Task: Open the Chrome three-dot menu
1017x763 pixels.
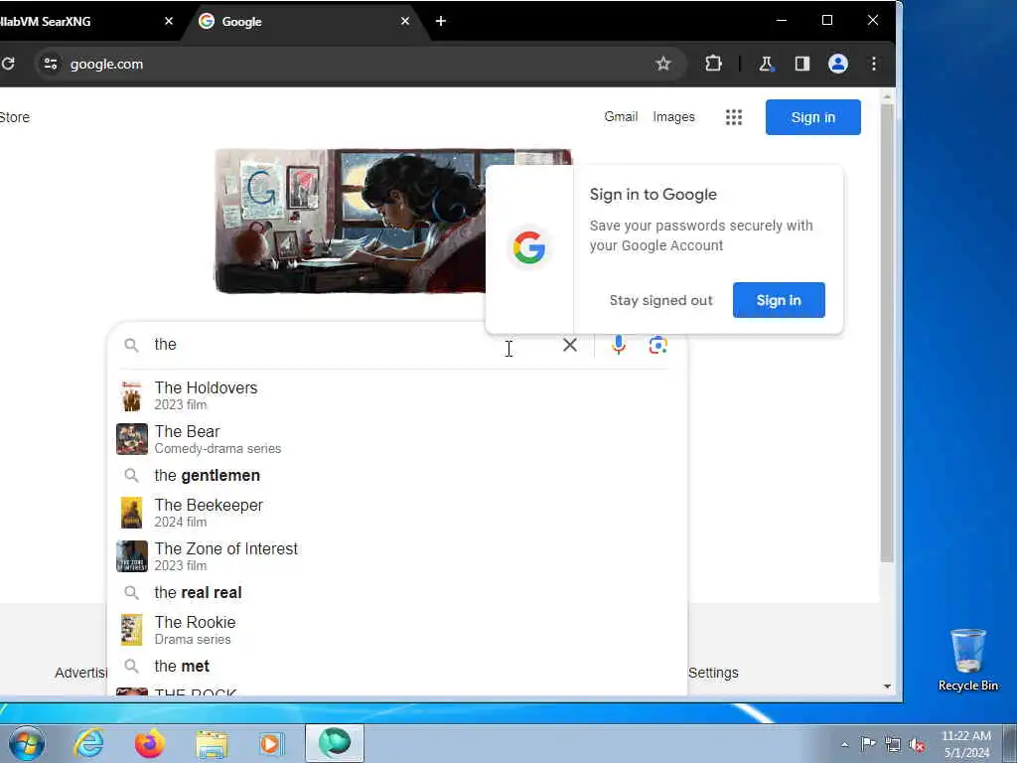Action: tap(874, 64)
